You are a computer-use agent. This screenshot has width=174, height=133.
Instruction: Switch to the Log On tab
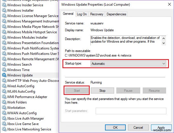(x=82, y=14)
